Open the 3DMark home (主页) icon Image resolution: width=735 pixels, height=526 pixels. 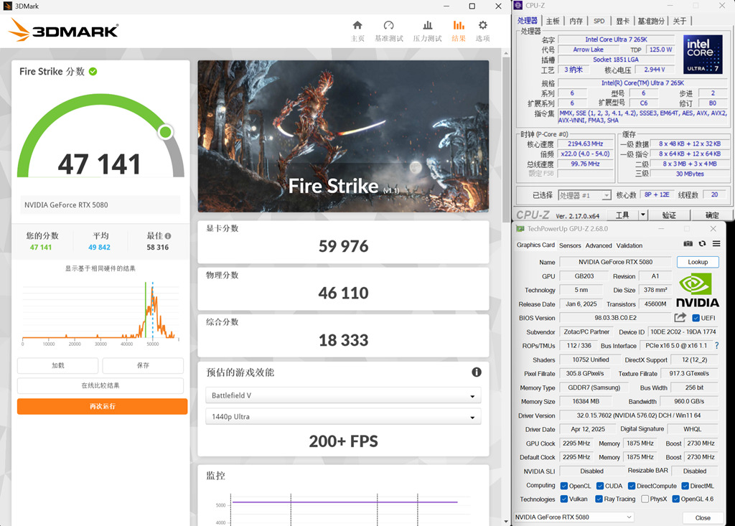point(357,26)
